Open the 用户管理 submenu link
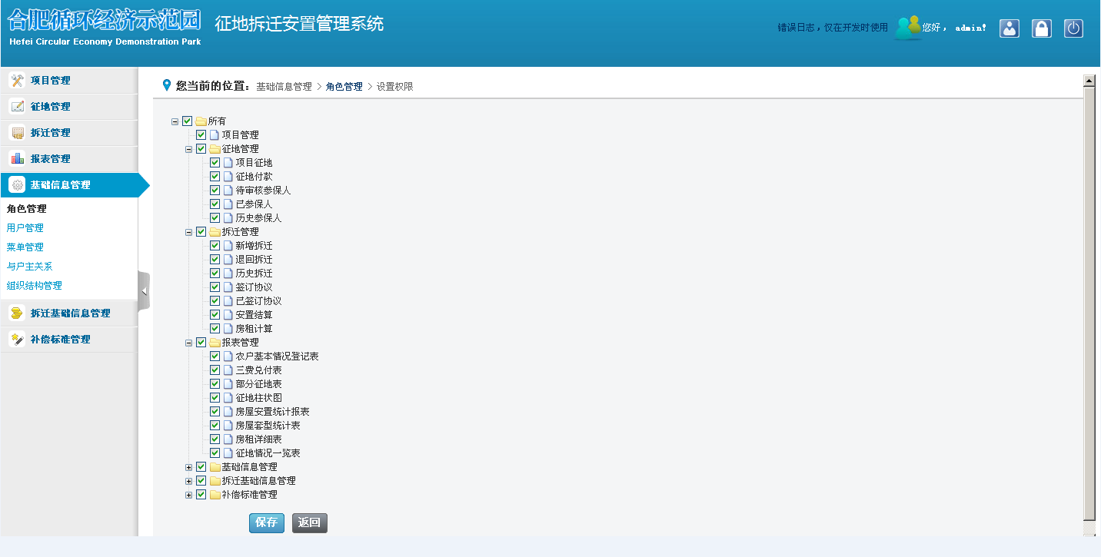The height and width of the screenshot is (557, 1101). [25, 228]
